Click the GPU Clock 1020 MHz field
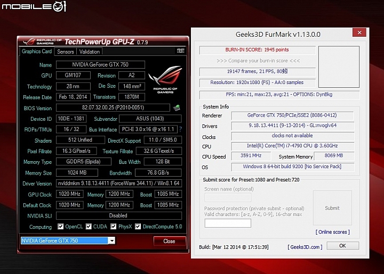Screen dimensions: 384x274 (x=69, y=194)
